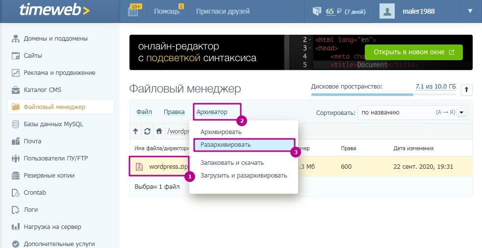Open the Файл menu
The height and width of the screenshot is (248, 482).
coord(144,112)
